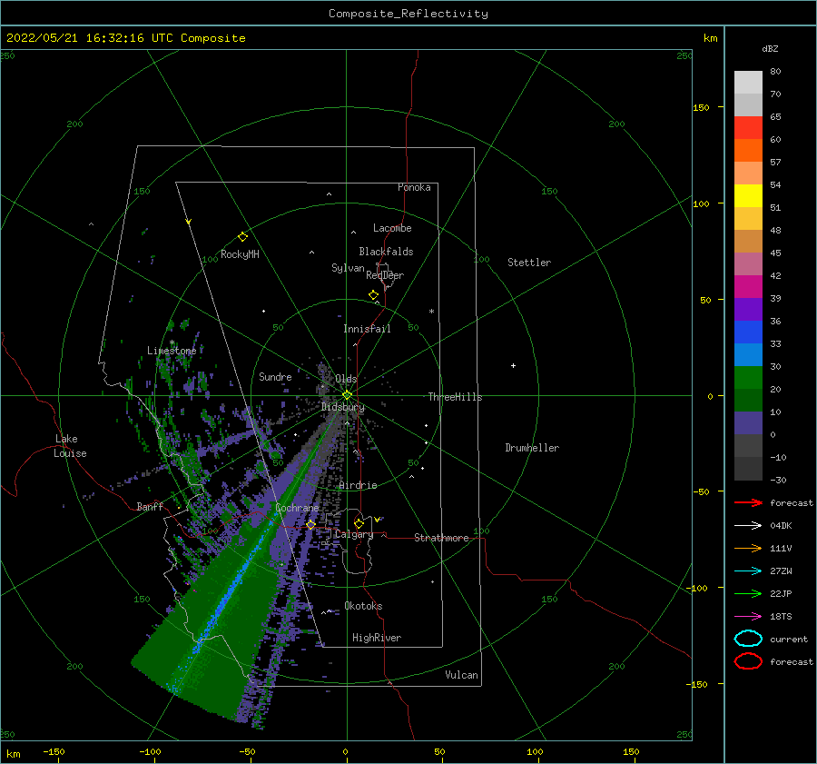The width and height of the screenshot is (817, 764).
Task: Pick the purple 36-39 dBZ color swatch
Action: pos(748,309)
